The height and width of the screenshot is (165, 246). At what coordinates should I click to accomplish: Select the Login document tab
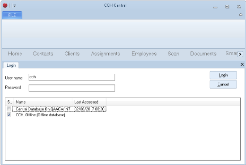click(x=11, y=65)
